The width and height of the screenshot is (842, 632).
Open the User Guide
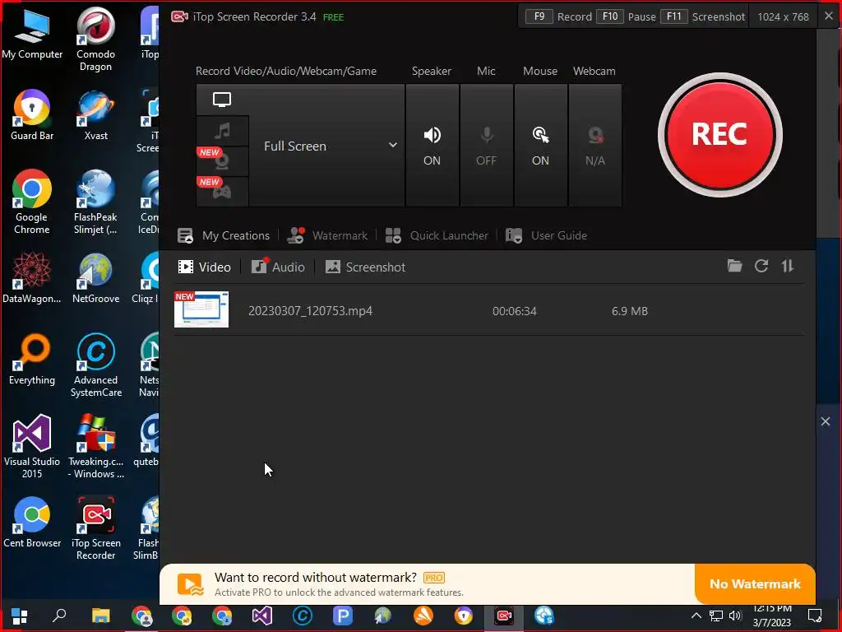point(546,235)
